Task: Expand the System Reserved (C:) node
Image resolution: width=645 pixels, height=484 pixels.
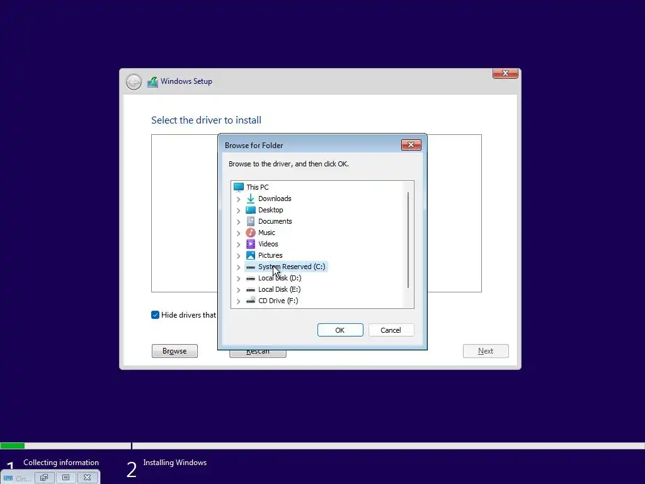Action: [238, 267]
